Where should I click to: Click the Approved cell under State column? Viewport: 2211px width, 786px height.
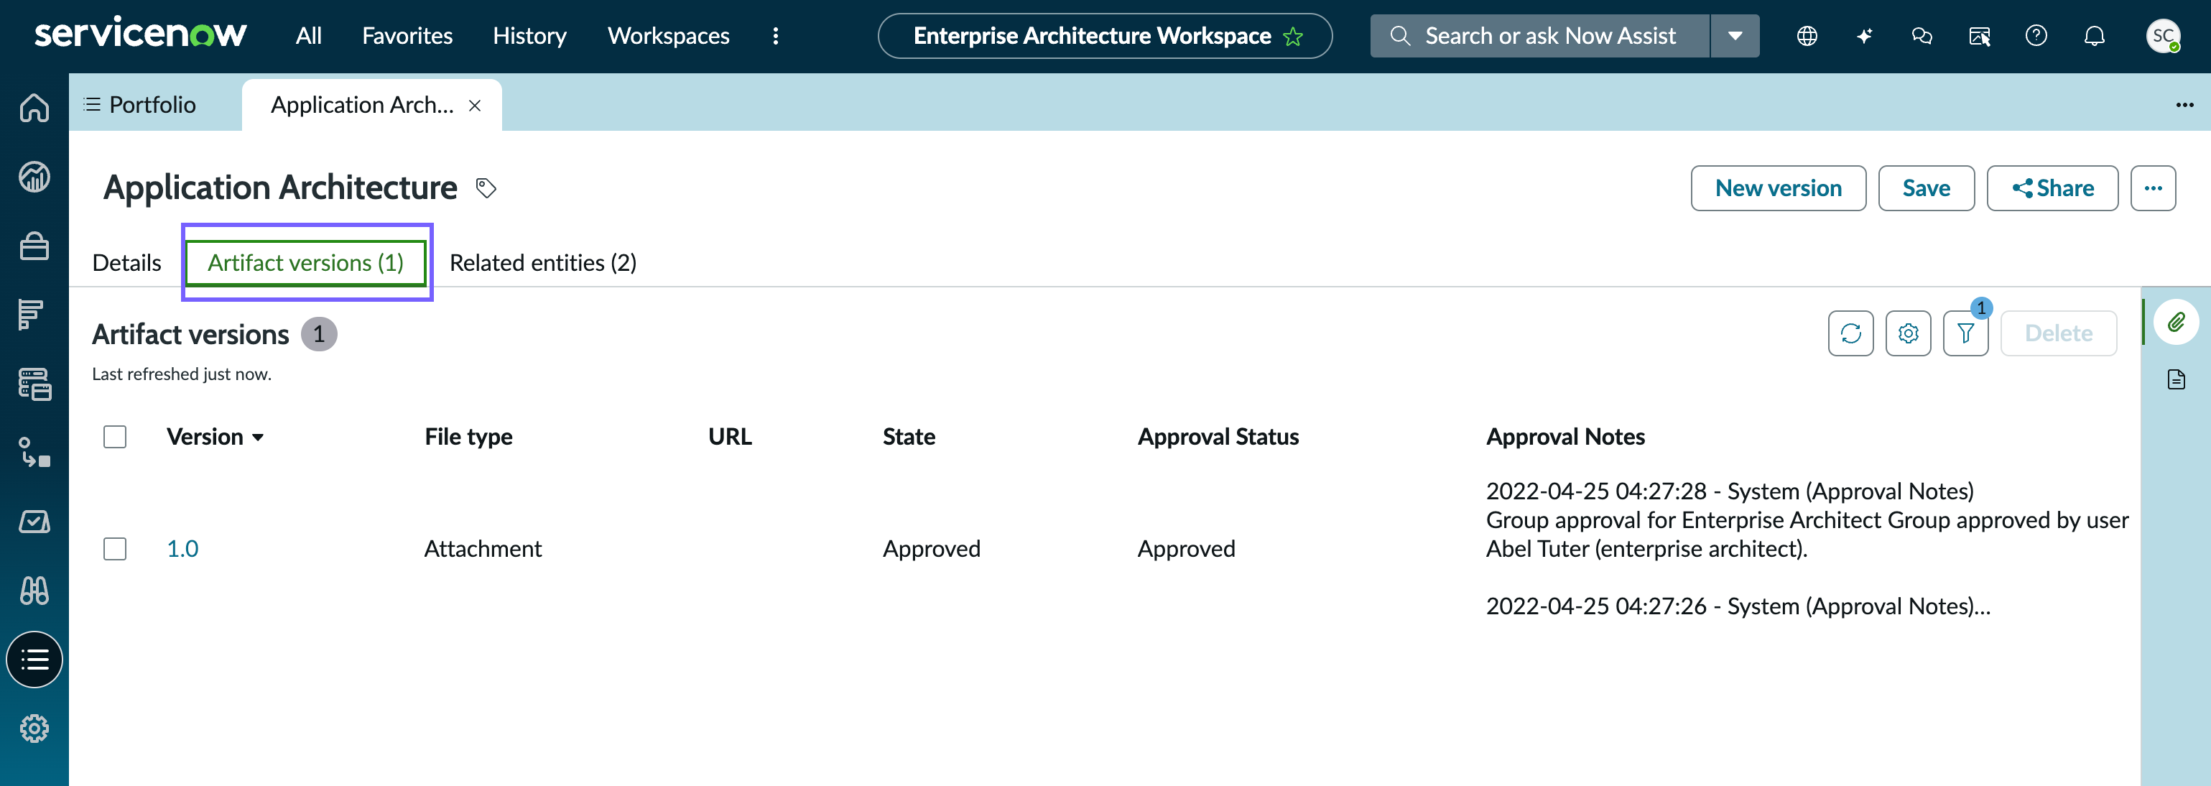click(931, 548)
